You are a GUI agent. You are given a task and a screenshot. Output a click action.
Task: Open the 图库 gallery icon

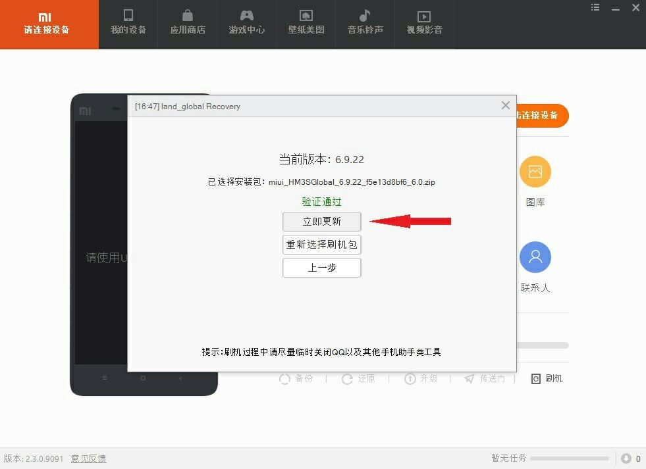coord(535,172)
